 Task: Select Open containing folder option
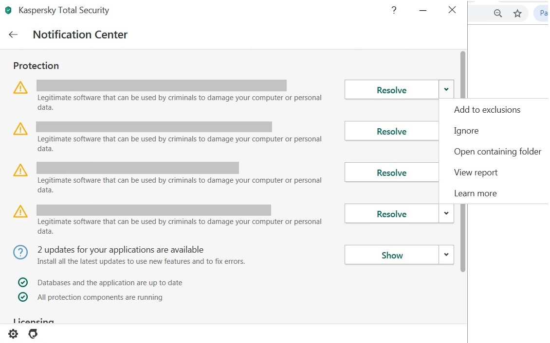(x=497, y=152)
